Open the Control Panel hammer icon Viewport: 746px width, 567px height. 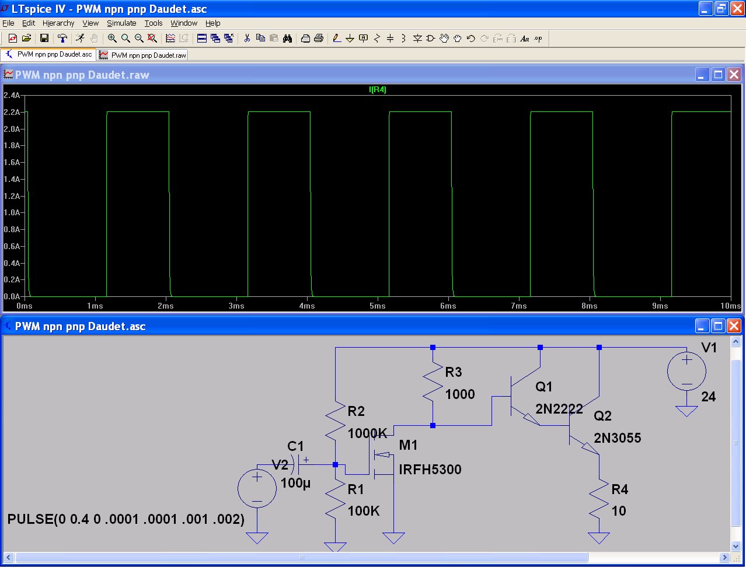coord(62,38)
